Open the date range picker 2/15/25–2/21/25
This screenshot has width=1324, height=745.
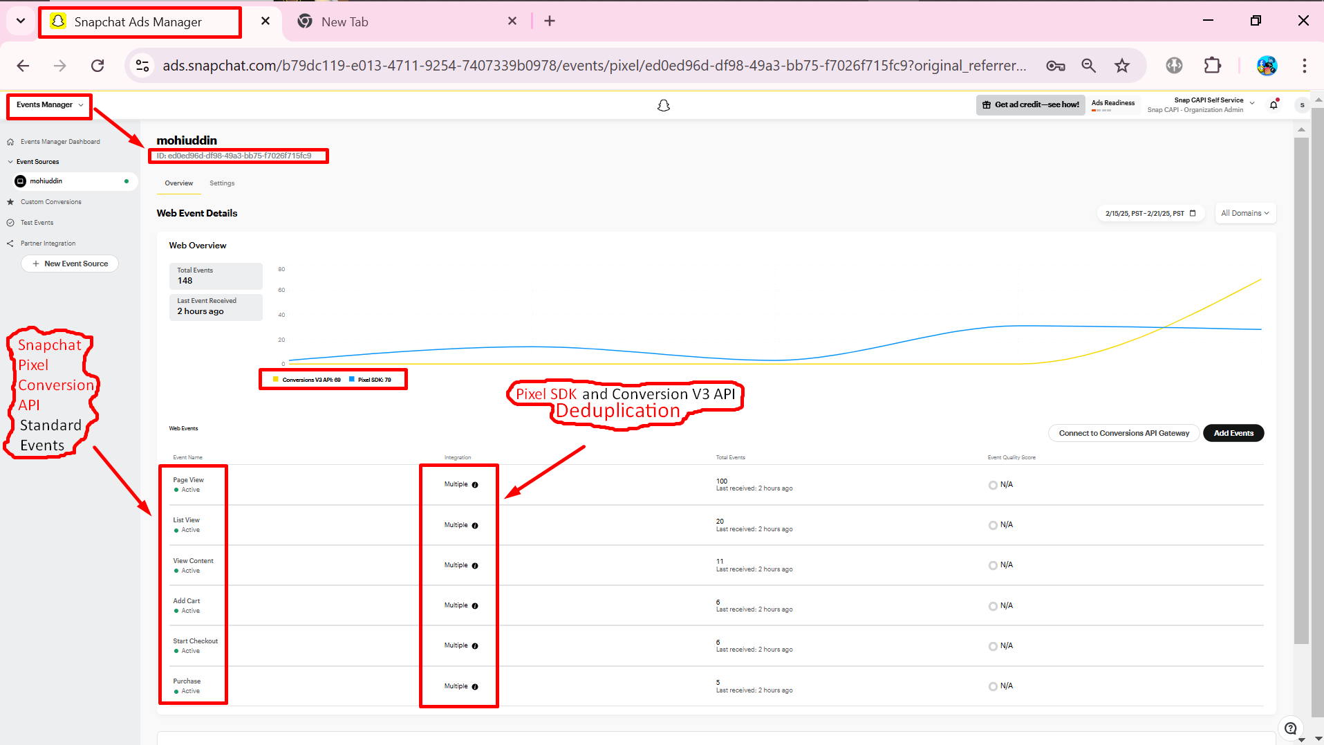pyautogui.click(x=1150, y=213)
